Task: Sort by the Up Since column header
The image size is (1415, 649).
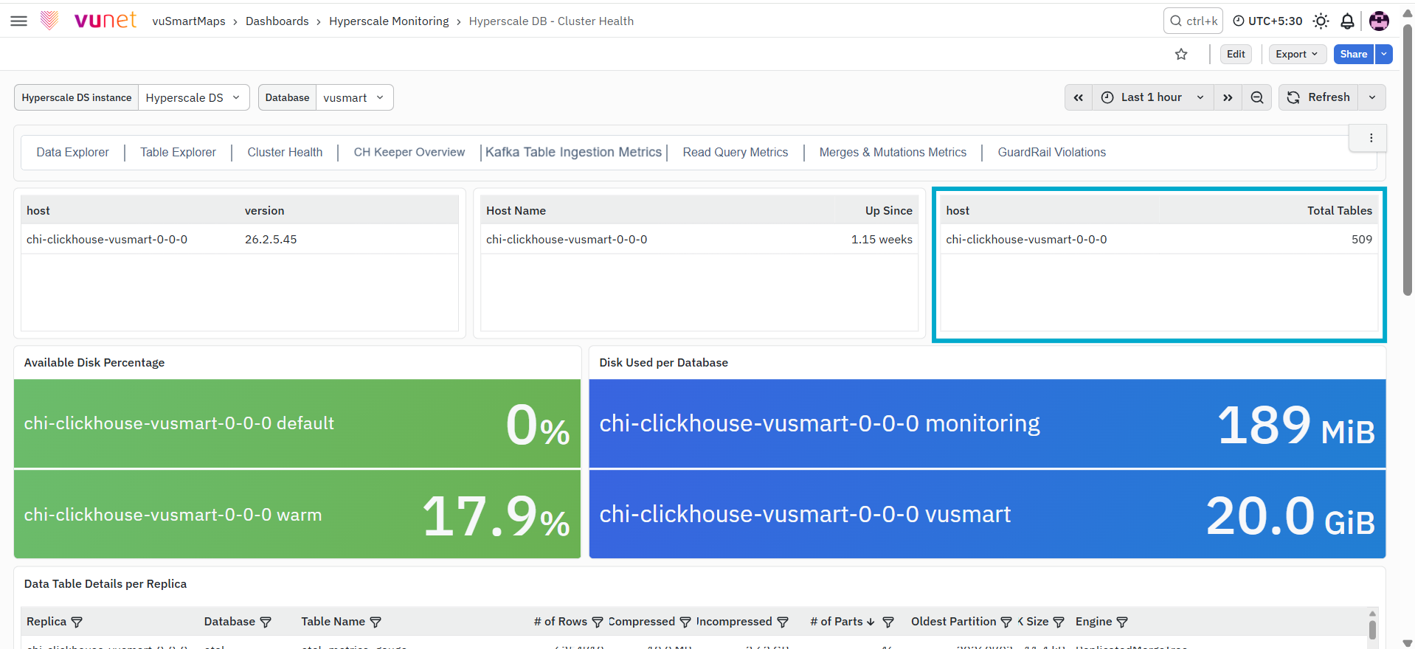Action: (888, 210)
